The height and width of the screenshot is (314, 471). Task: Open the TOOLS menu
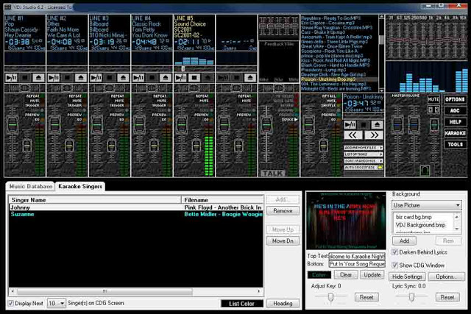pos(455,144)
